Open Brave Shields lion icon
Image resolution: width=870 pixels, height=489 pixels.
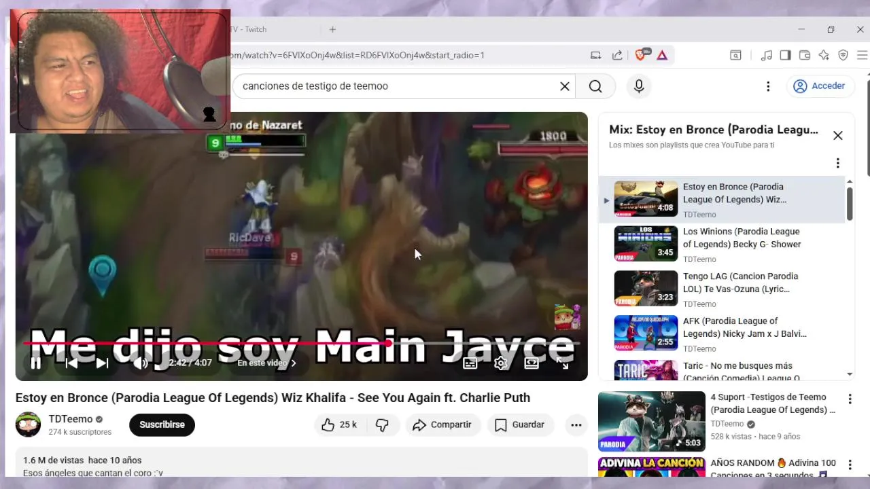(x=641, y=54)
